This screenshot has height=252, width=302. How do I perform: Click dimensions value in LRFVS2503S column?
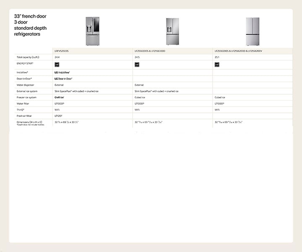click(66, 122)
